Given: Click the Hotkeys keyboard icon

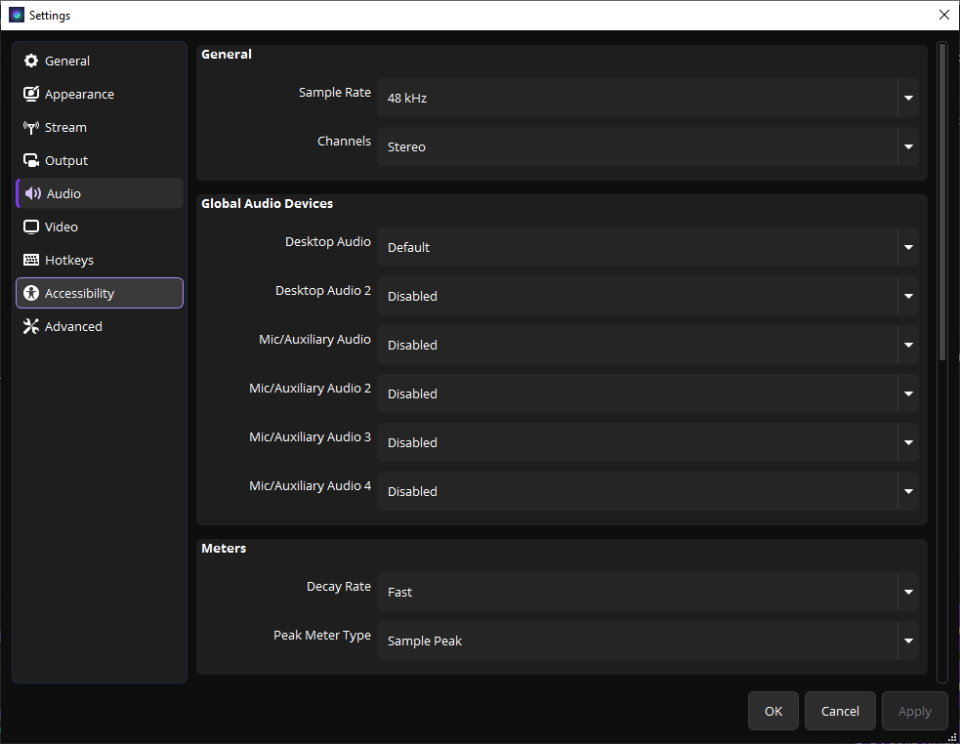Looking at the screenshot, I should click(31, 260).
